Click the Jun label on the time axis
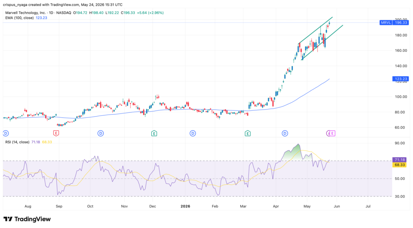The width and height of the screenshot is (413, 228). coord(337,206)
